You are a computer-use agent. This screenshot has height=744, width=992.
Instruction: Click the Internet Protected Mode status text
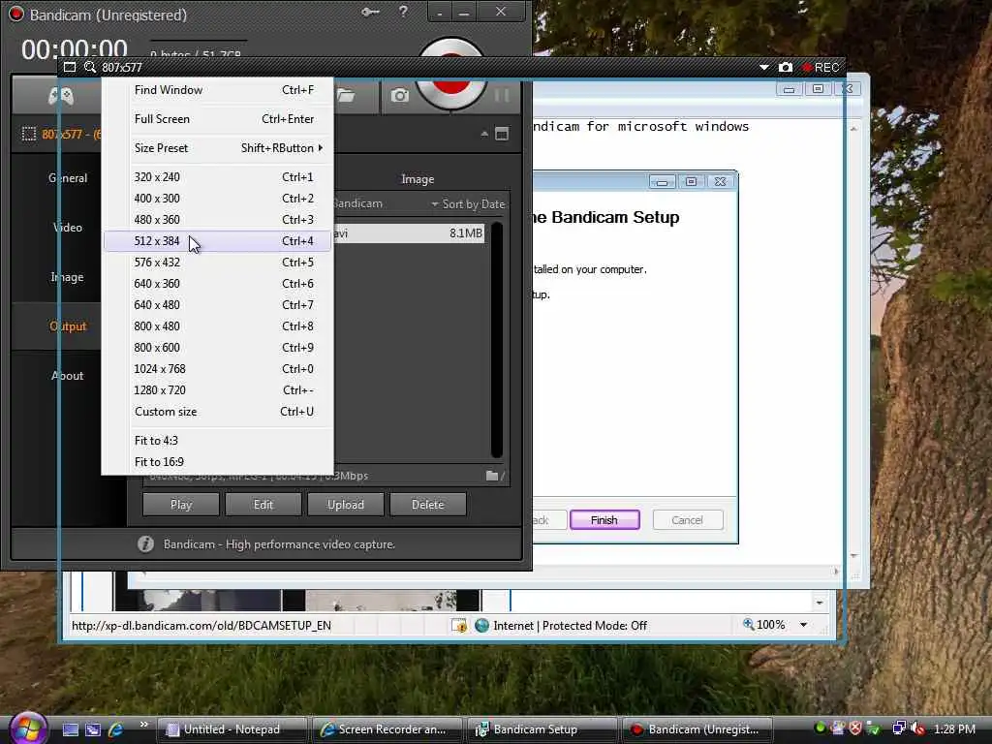tap(570, 626)
